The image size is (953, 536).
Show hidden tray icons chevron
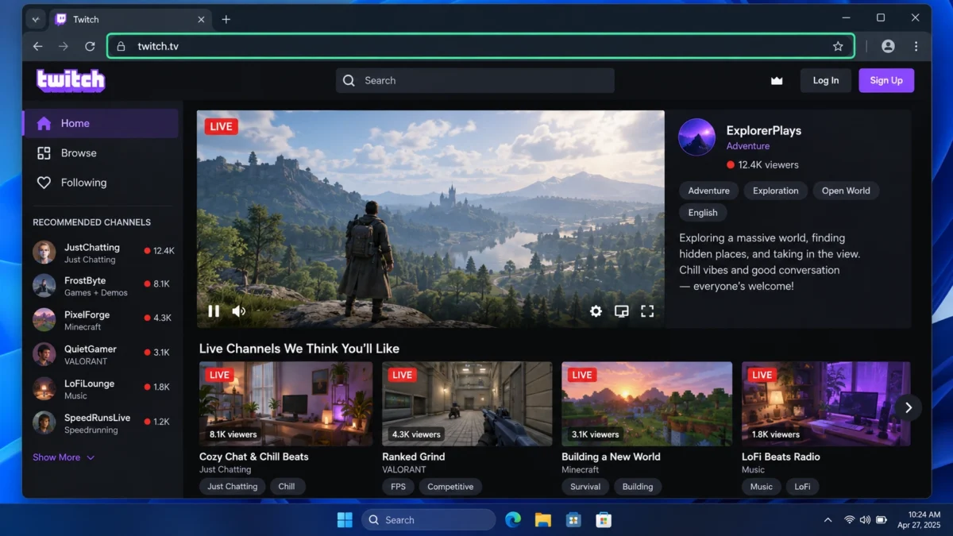click(x=828, y=520)
